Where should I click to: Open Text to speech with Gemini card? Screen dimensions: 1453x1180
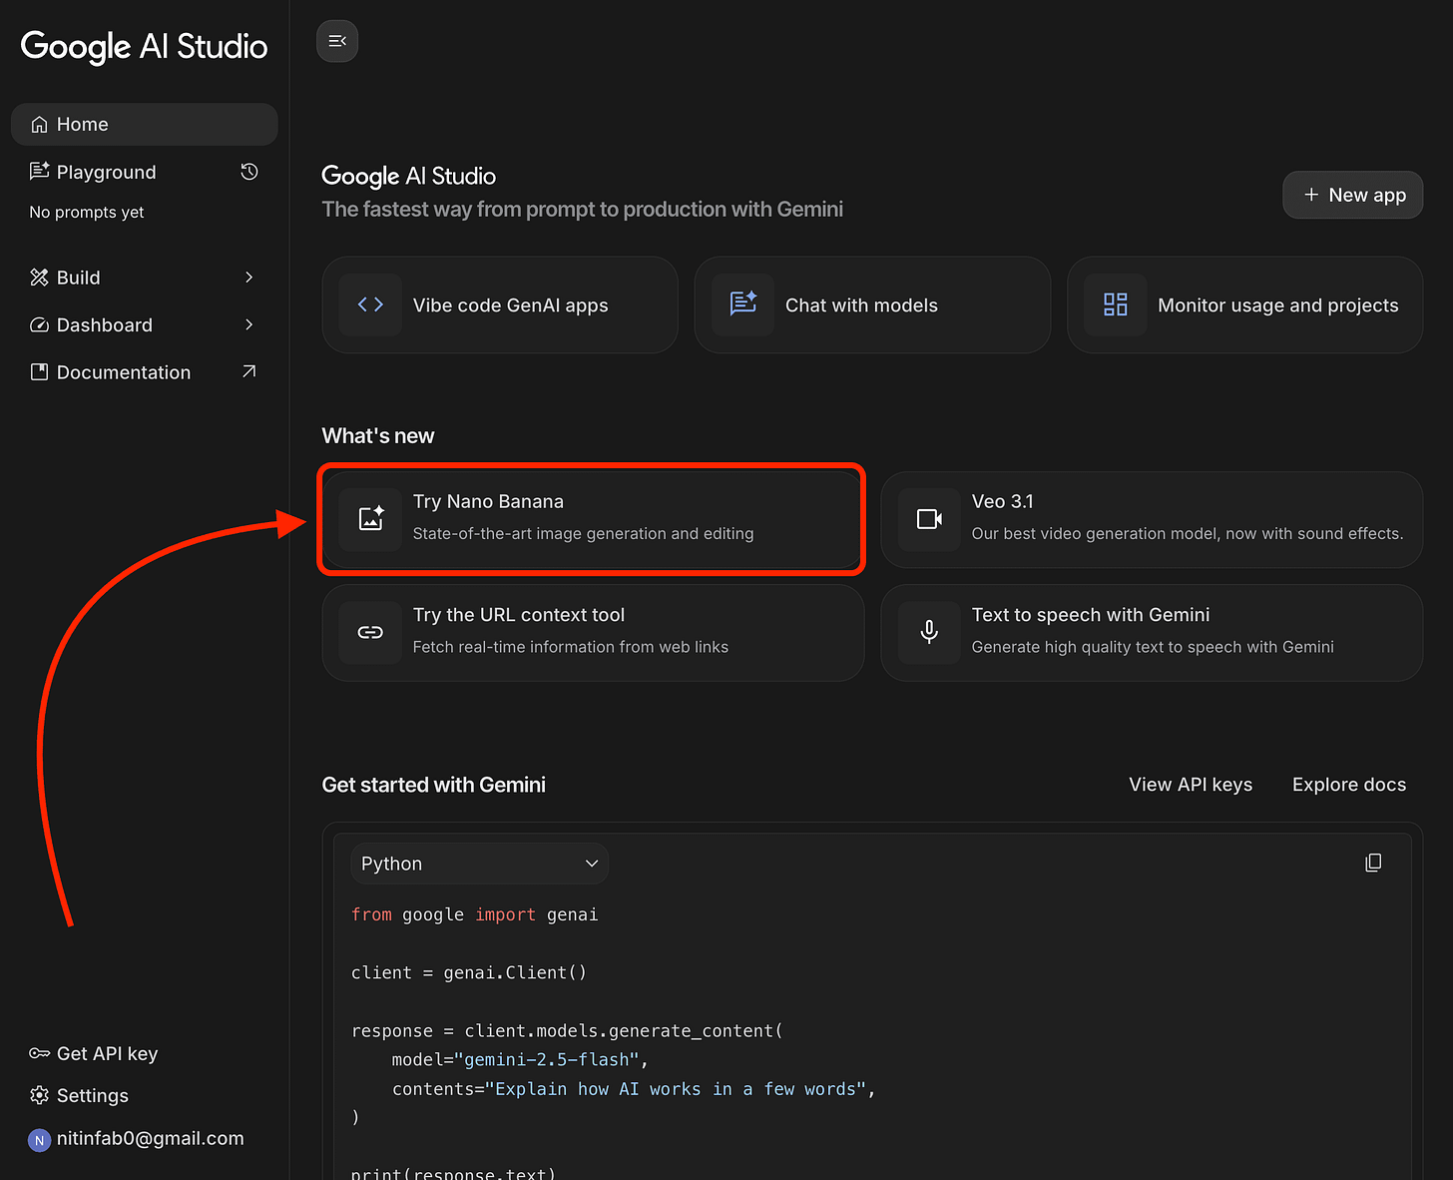(1152, 633)
